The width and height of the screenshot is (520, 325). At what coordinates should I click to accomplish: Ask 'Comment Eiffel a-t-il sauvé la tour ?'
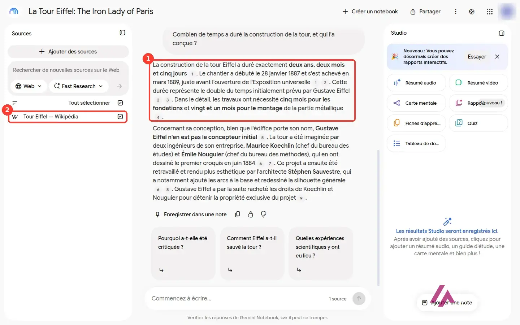252,253
